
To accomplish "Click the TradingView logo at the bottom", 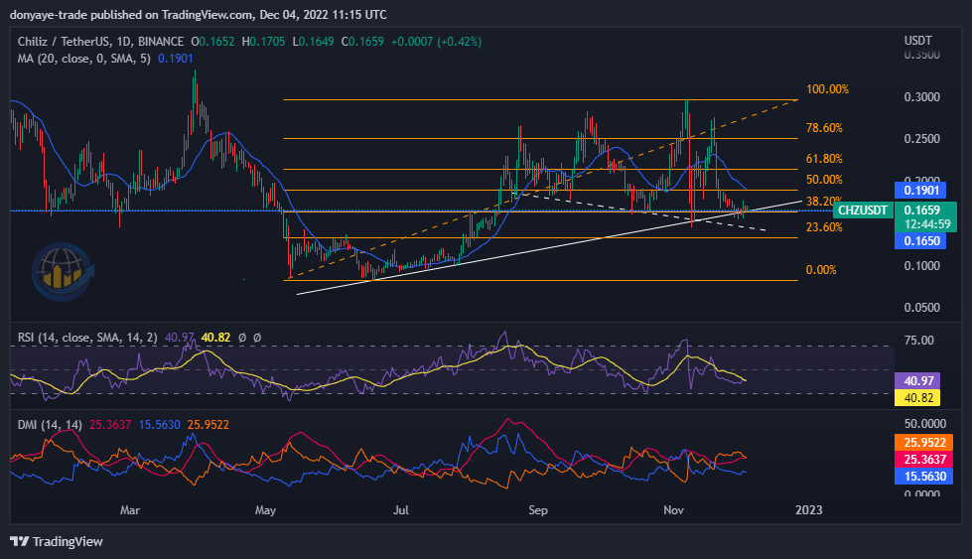I will click(57, 542).
